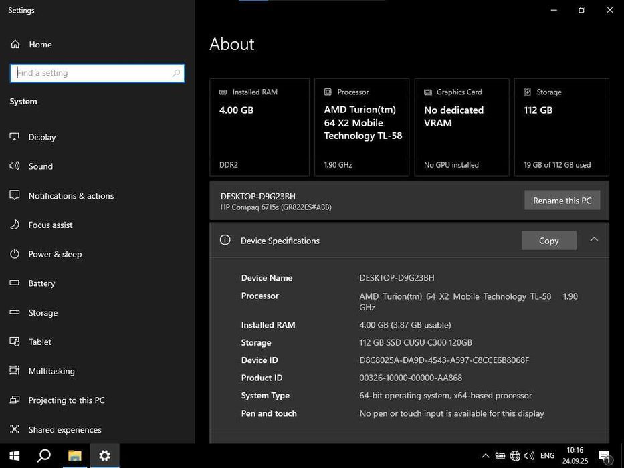Click the Installed RAM card icon
Viewport: 624px width, 468px height.
pyautogui.click(x=223, y=92)
